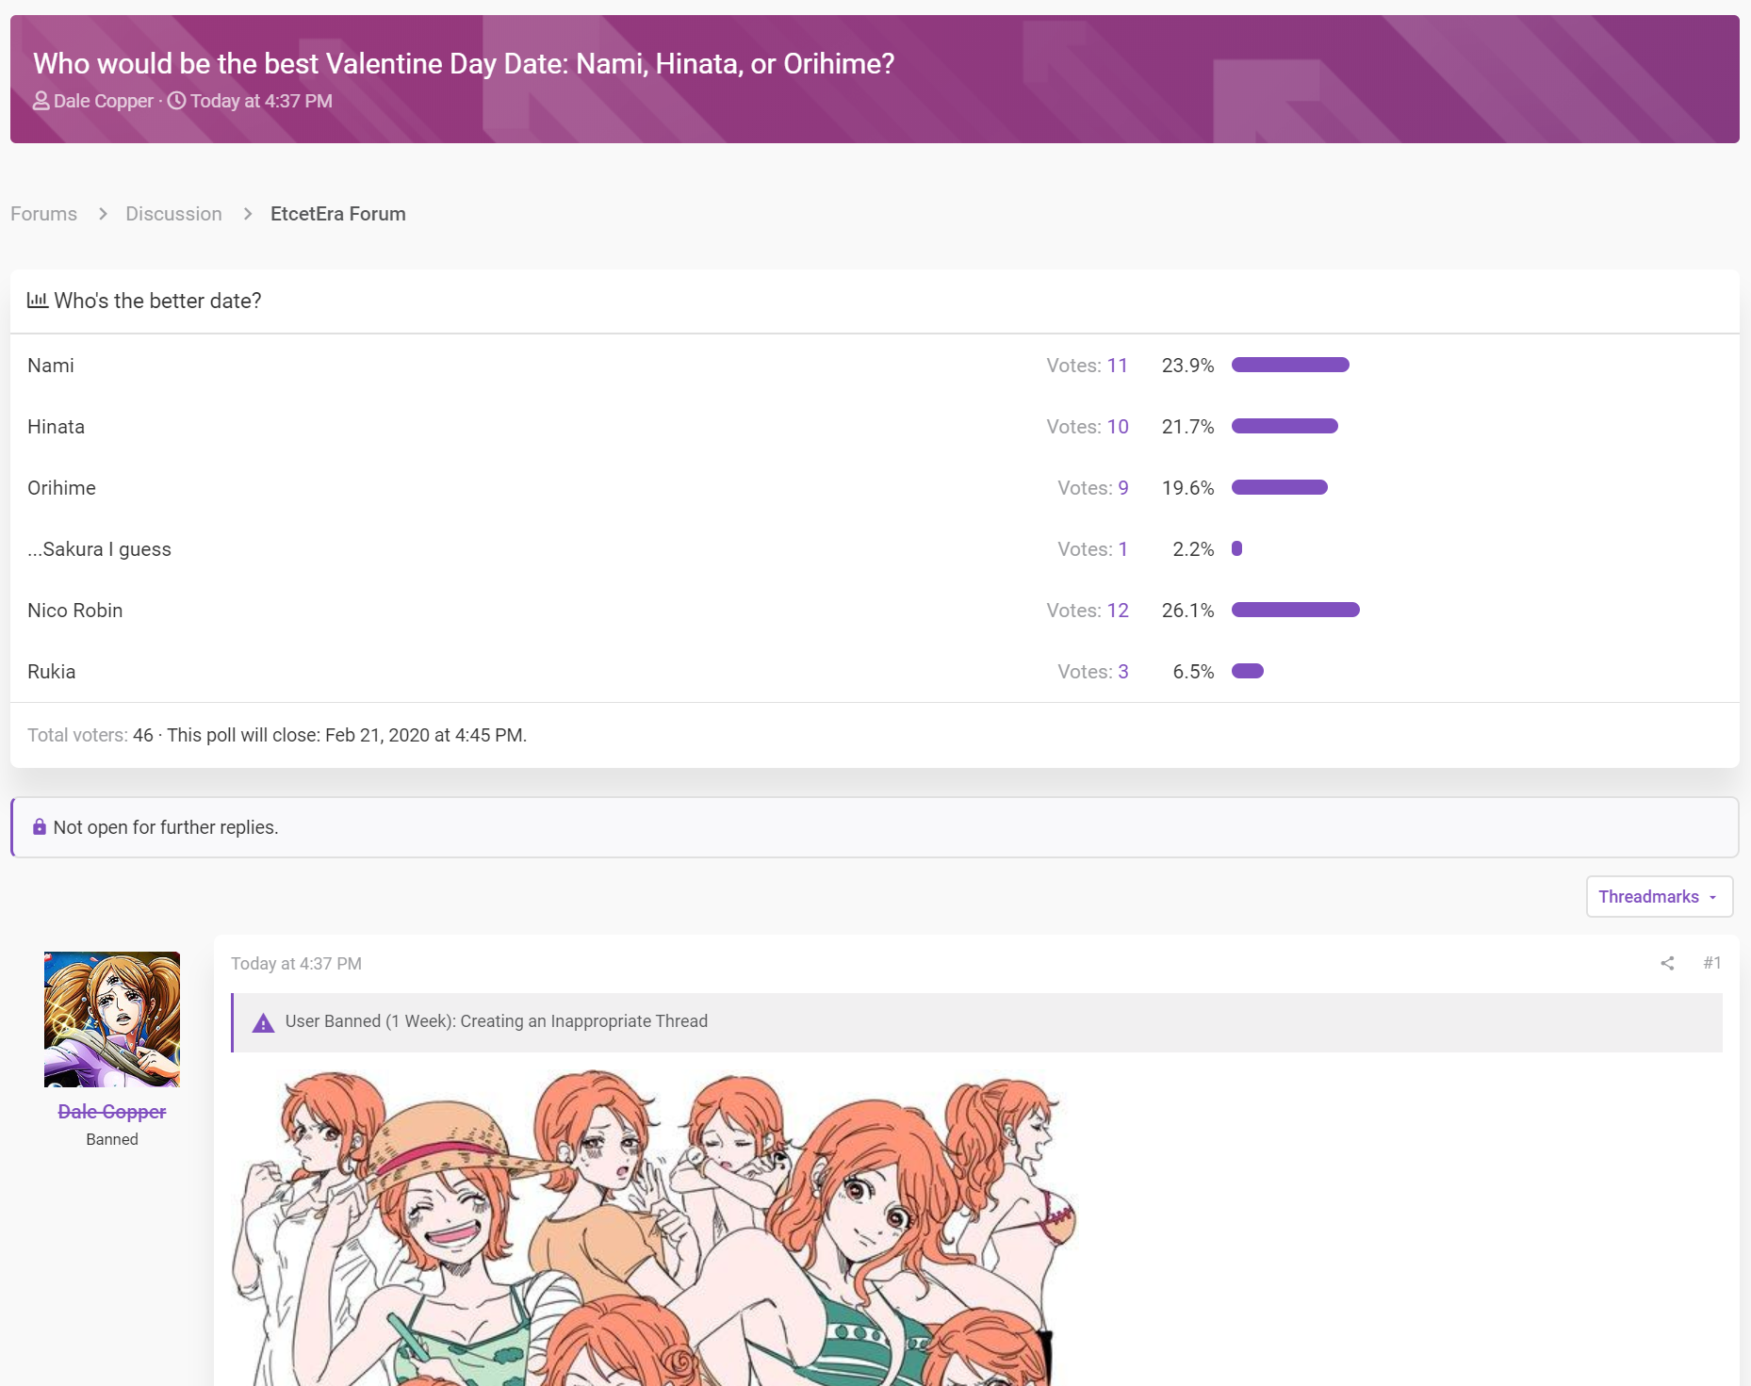Viewport: 1751px width, 1386px height.
Task: View the 11 voters for Nami
Action: (1118, 366)
